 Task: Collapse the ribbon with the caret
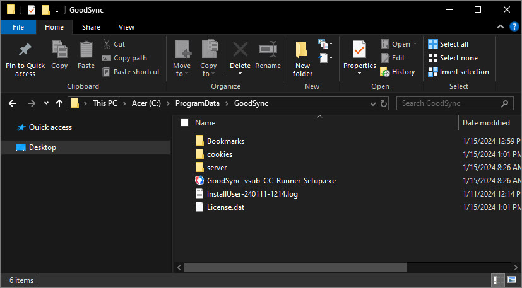pos(501,26)
